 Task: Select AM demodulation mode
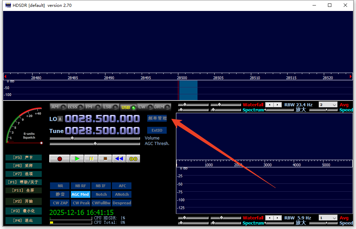click(58, 107)
